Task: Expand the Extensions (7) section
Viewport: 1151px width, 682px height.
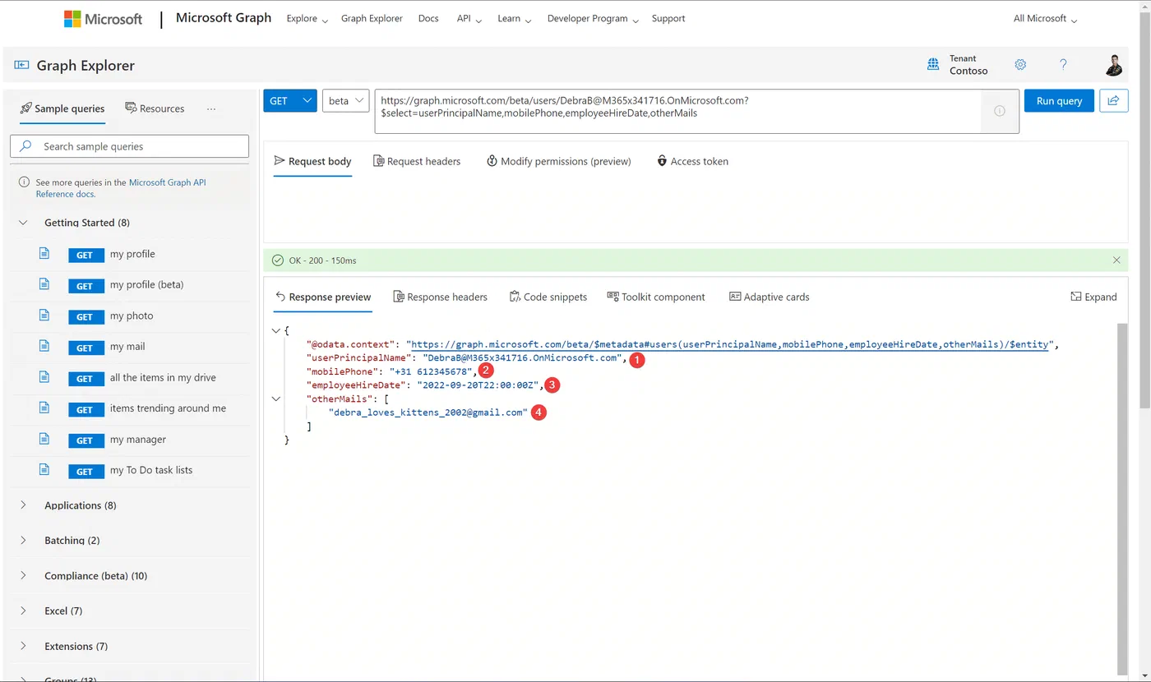Action: pyautogui.click(x=23, y=647)
